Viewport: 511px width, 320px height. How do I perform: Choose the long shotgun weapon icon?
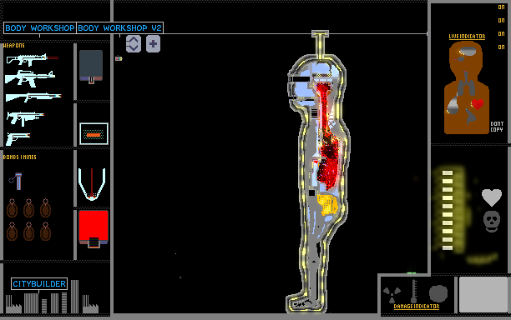pos(33,97)
